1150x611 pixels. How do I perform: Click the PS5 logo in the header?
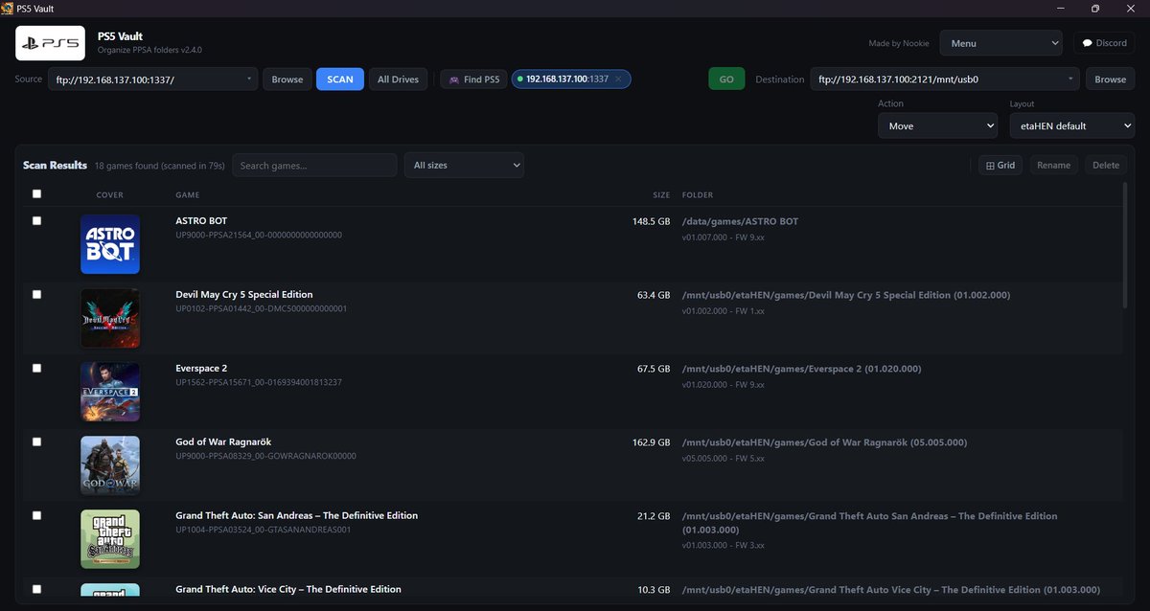coord(50,43)
